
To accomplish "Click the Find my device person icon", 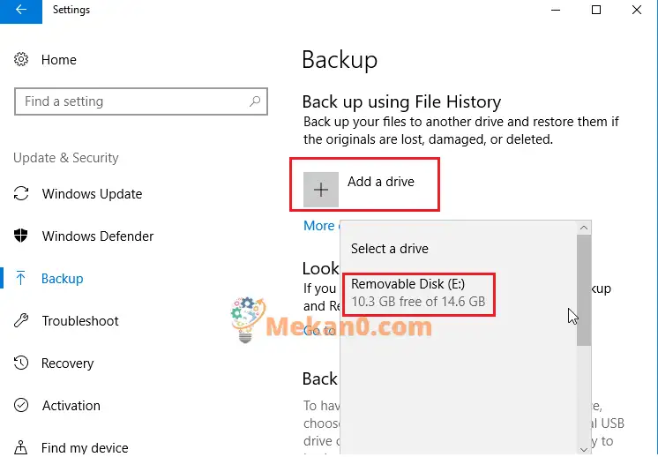I will click(x=21, y=447).
